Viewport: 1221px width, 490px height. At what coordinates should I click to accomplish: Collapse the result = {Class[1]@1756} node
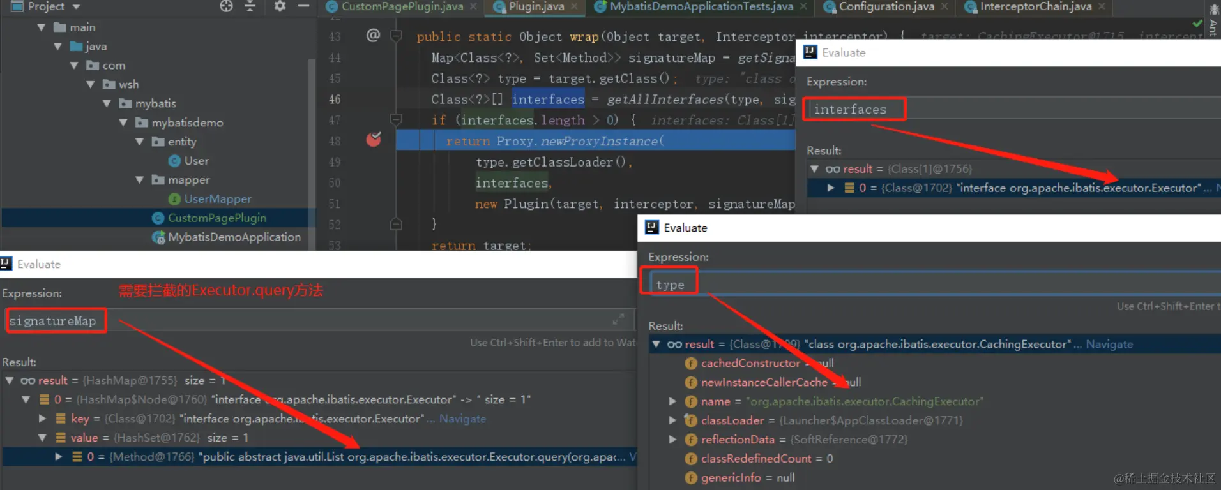tap(814, 169)
